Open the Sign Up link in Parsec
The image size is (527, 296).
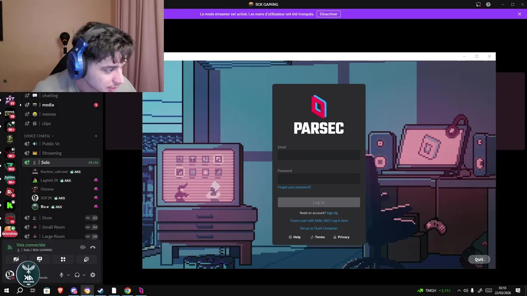pos(332,213)
